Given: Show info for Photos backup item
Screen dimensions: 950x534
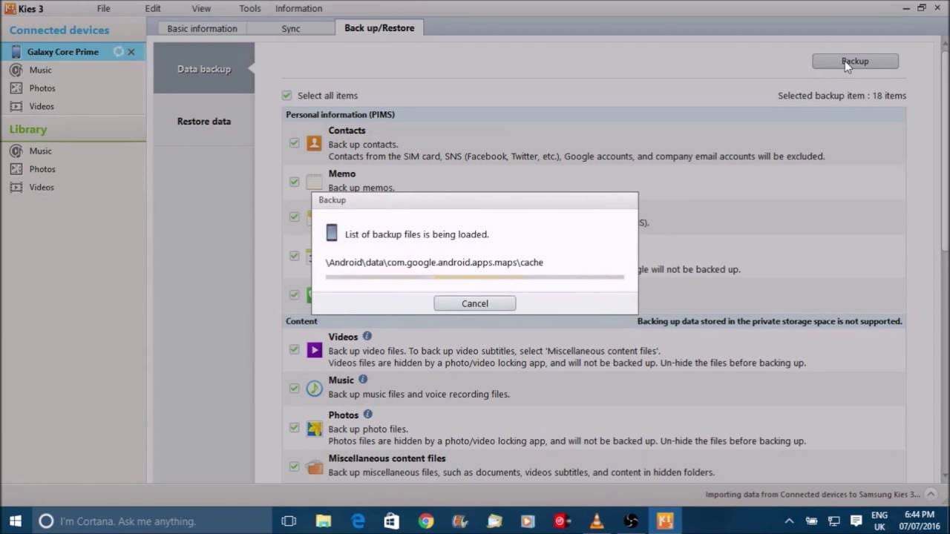Looking at the screenshot, I should click(368, 414).
